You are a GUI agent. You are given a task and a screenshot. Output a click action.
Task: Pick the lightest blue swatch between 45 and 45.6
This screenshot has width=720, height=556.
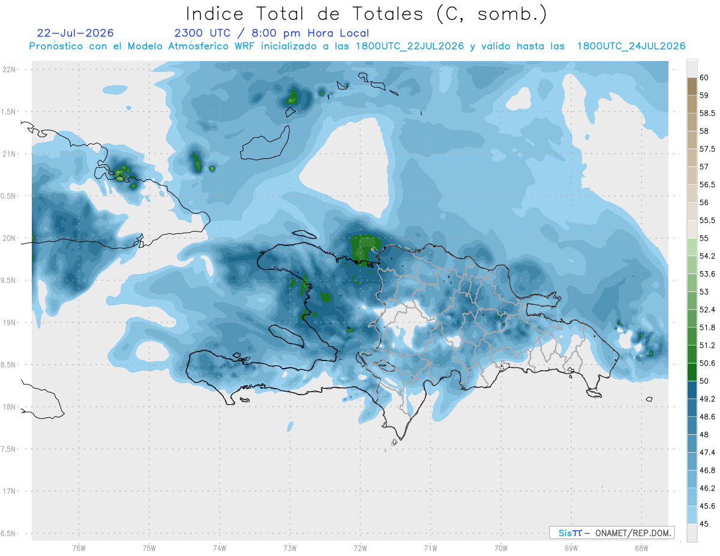click(692, 515)
